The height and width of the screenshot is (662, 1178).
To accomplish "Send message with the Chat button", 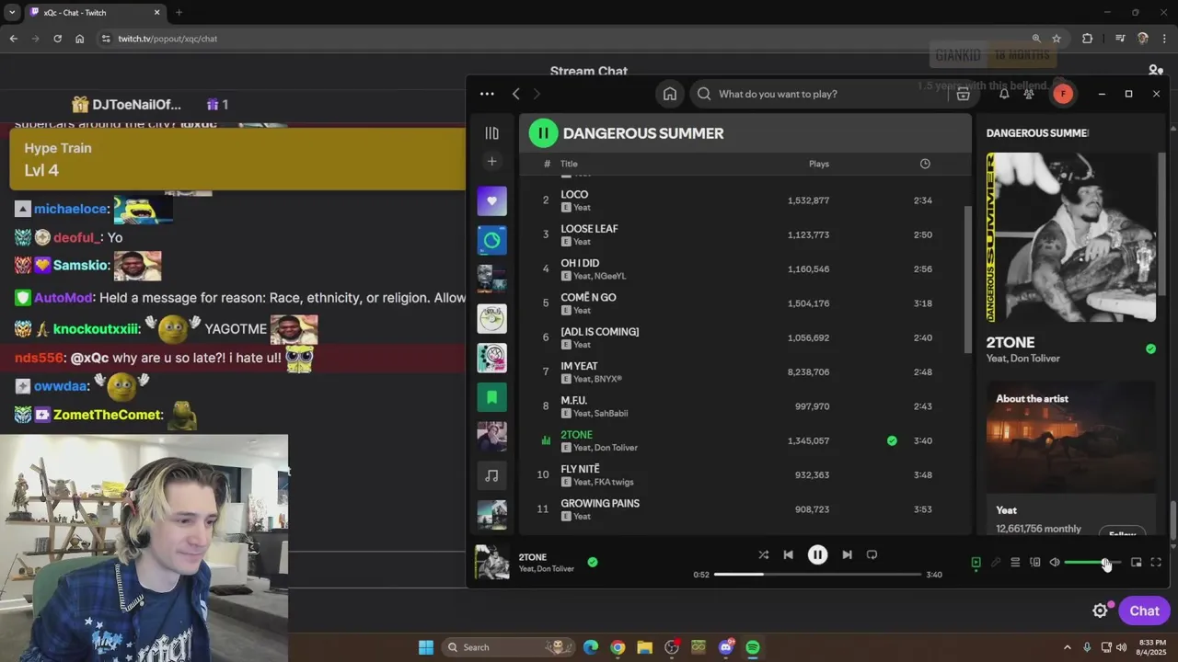I will 1144,611.
